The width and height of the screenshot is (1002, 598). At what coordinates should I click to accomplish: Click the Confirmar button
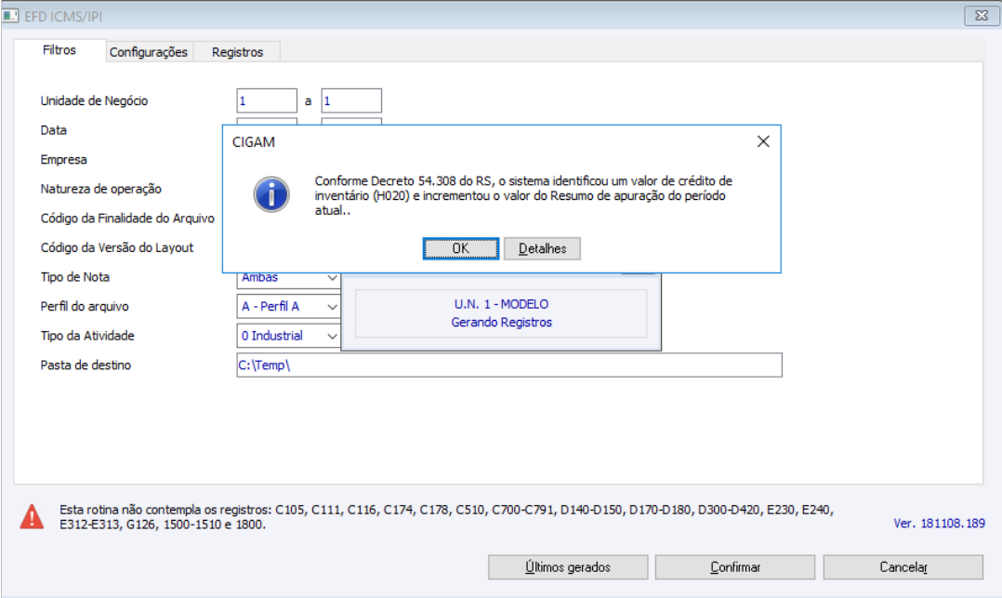[x=735, y=566]
